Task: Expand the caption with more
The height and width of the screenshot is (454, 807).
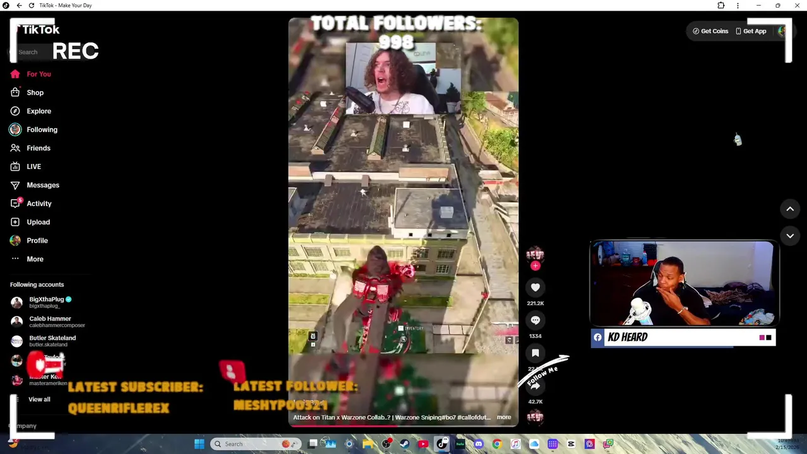Action: tap(504, 417)
